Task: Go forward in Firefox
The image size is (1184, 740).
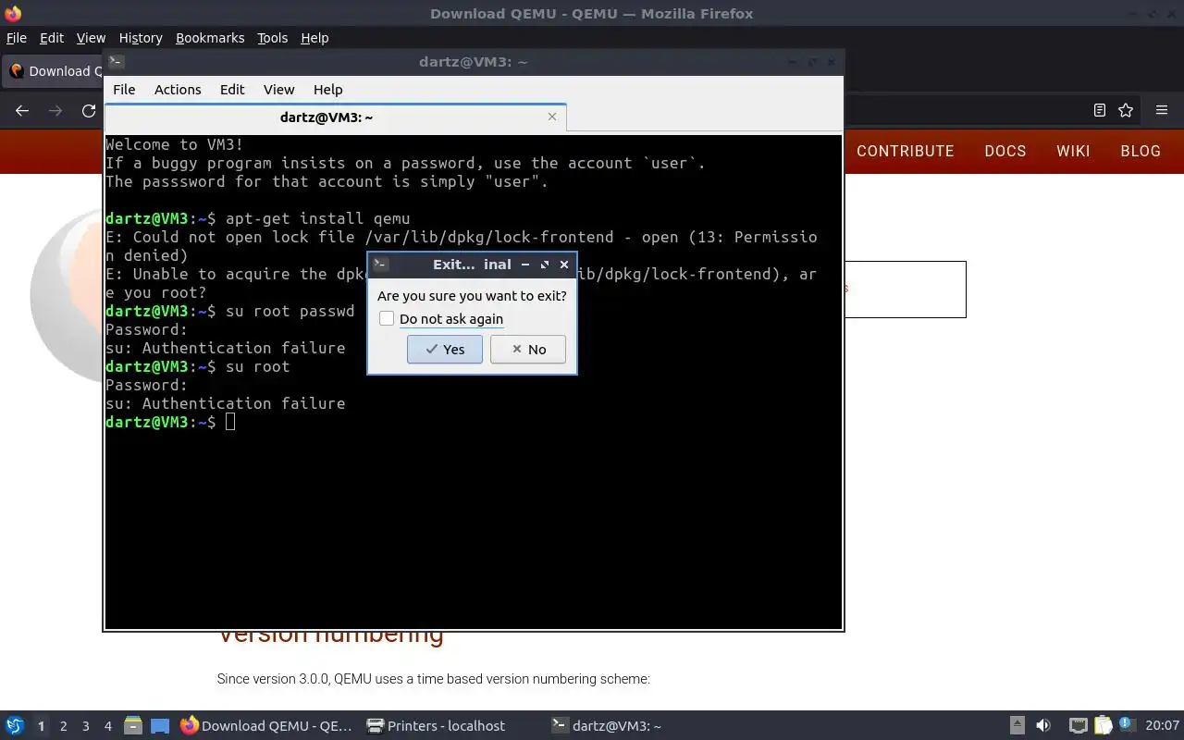Action: 55,110
